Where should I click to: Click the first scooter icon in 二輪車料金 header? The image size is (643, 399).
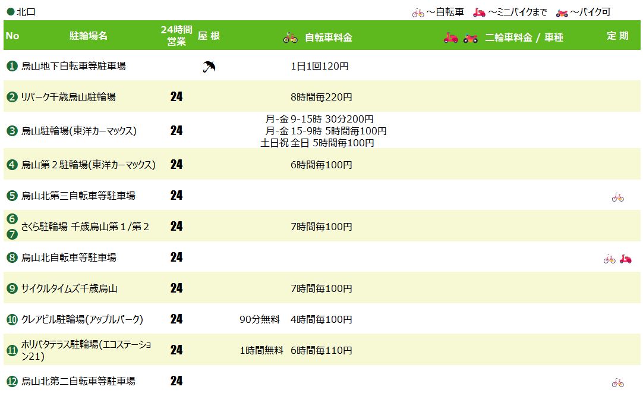tap(451, 37)
